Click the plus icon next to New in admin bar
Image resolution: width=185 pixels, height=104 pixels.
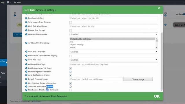coord(15,2)
